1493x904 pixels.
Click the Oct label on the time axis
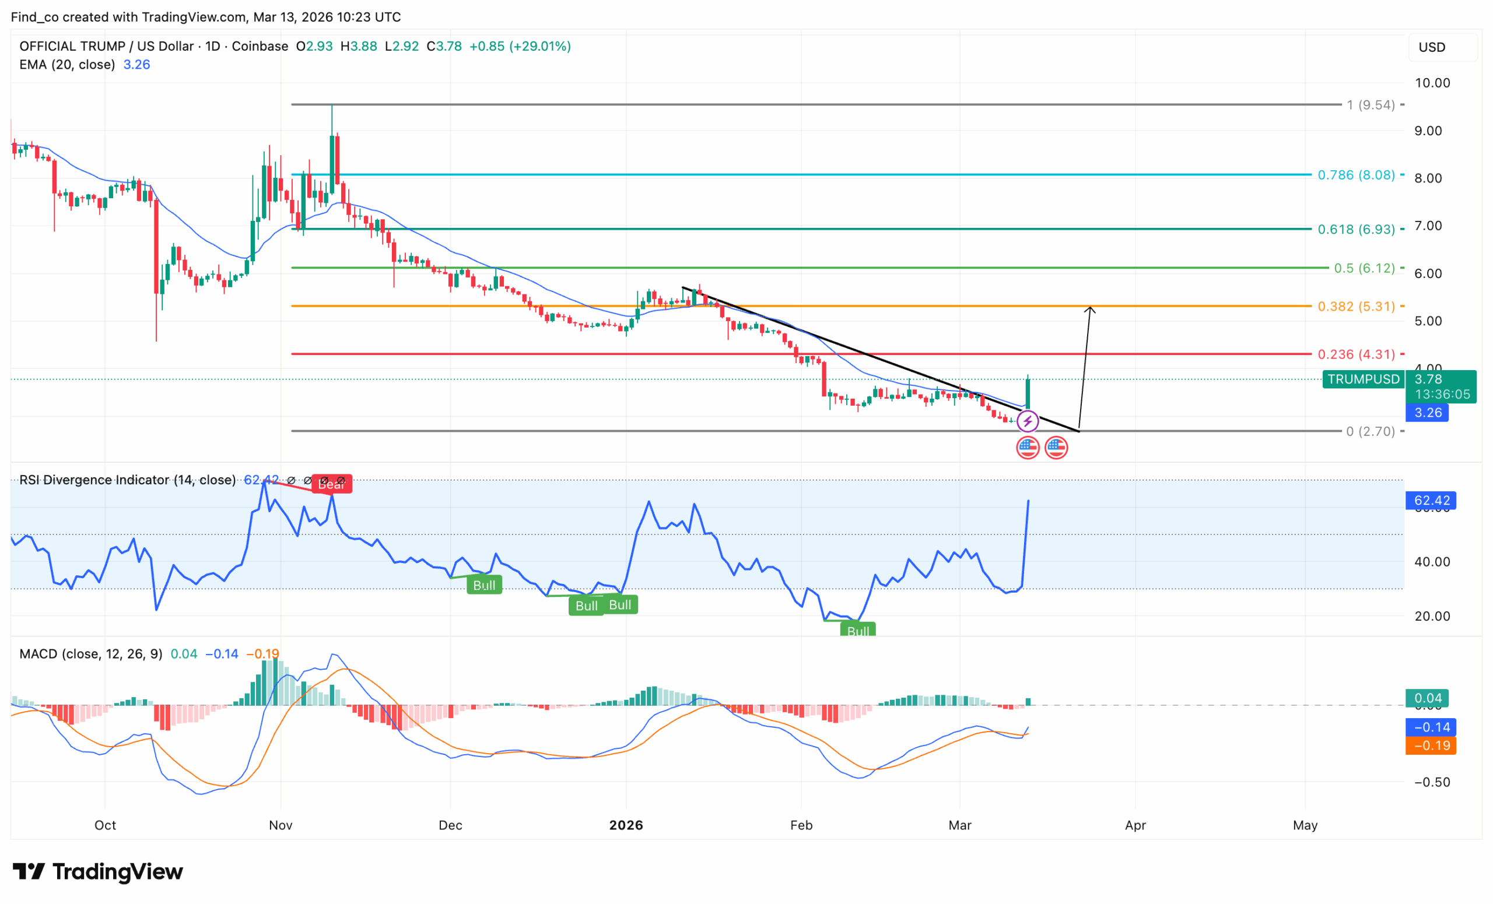[106, 825]
